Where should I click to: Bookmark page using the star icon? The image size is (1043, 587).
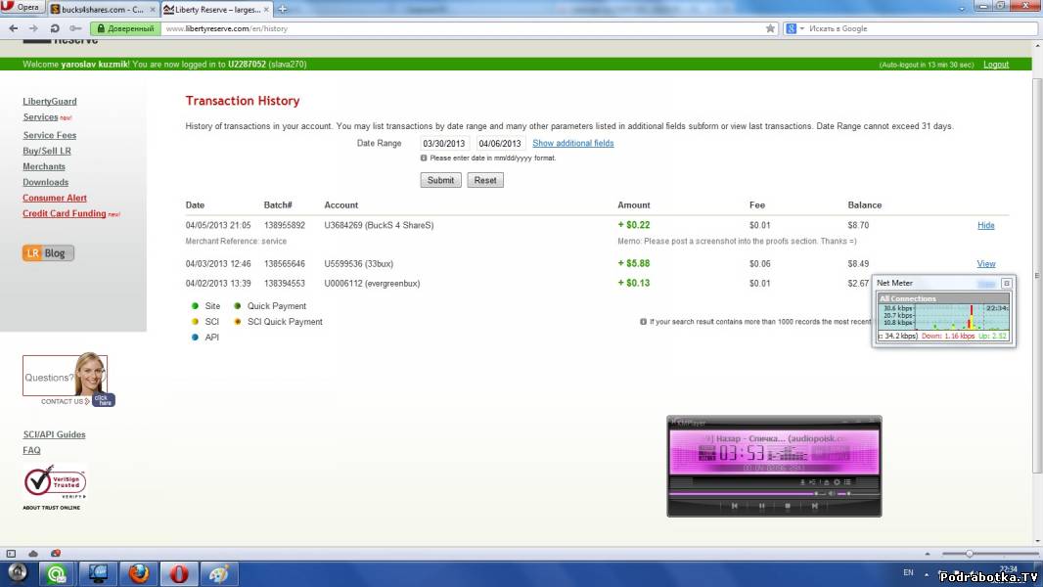tap(770, 28)
